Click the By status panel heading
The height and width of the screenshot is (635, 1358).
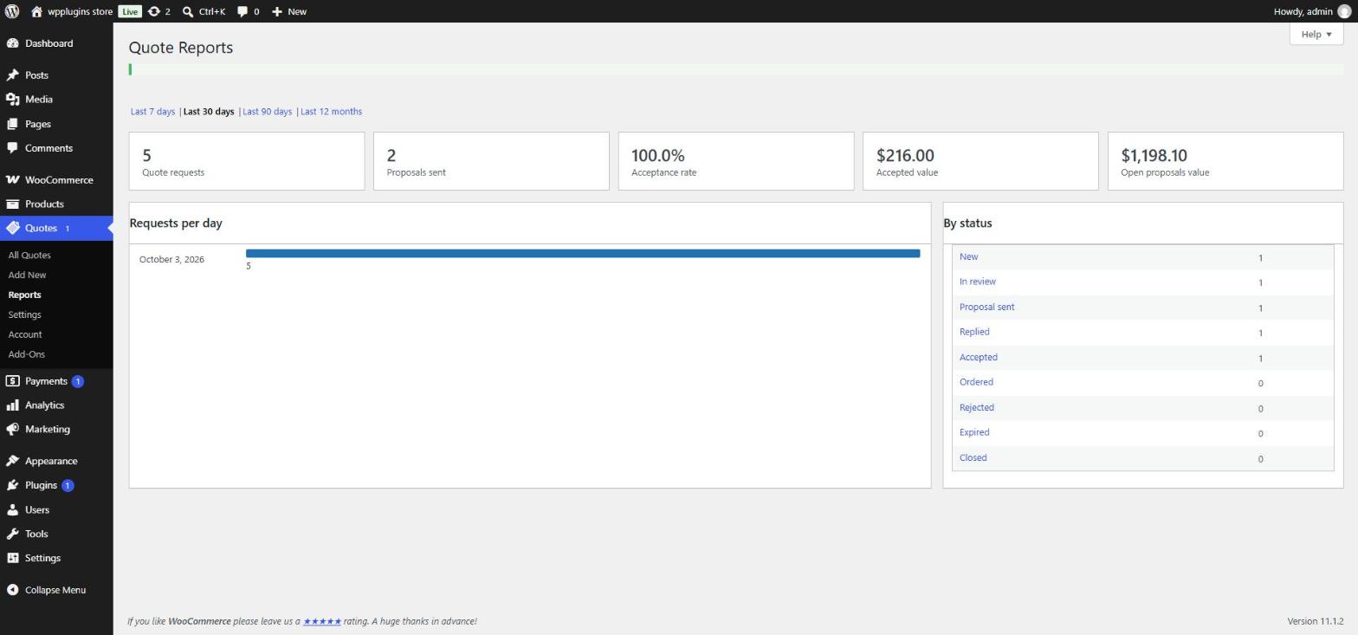[x=967, y=224]
